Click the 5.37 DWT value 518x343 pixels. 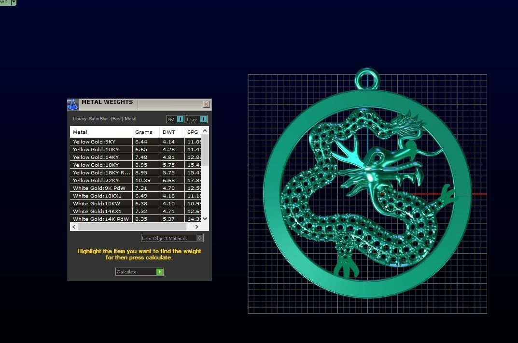tap(168, 219)
